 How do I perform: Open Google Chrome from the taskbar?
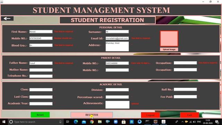(92, 122)
